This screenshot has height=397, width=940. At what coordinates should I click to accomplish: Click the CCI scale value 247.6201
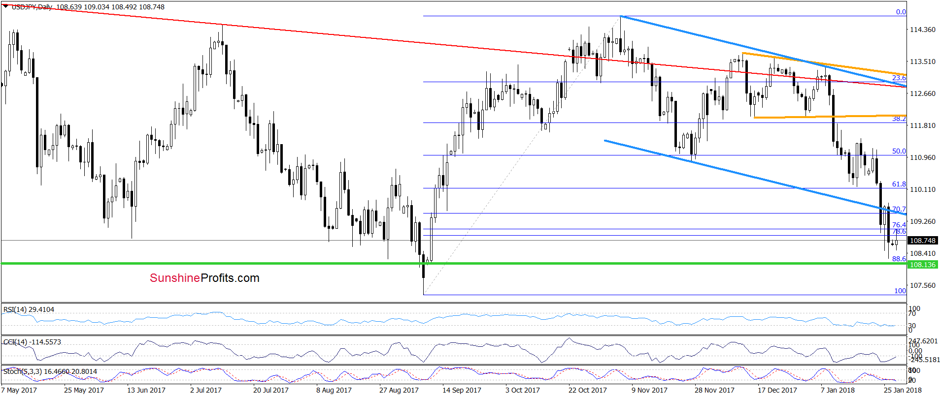(923, 341)
